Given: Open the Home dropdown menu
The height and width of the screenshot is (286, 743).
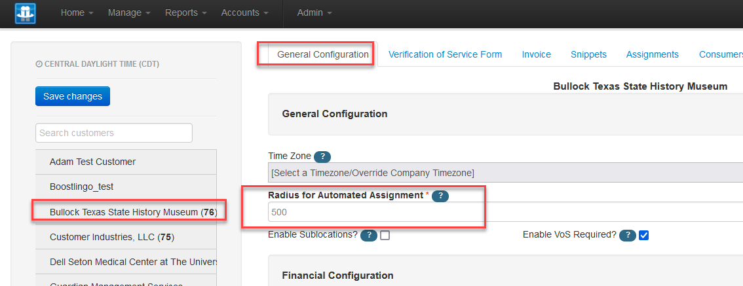Looking at the screenshot, I should [x=77, y=13].
